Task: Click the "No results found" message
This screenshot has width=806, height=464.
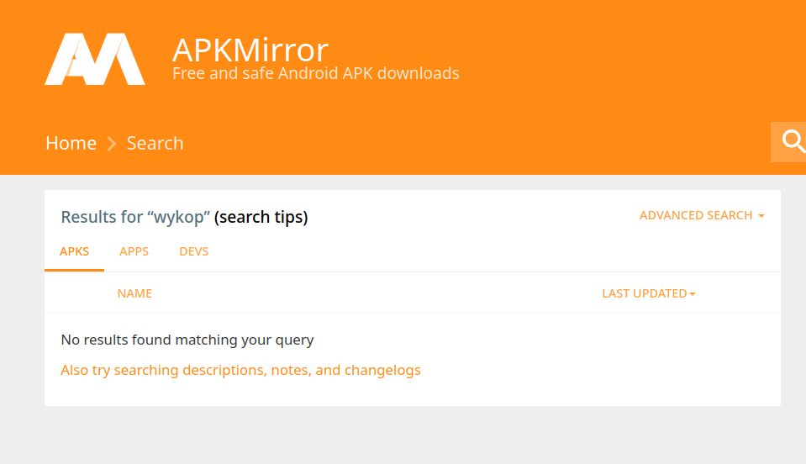Action: click(187, 340)
